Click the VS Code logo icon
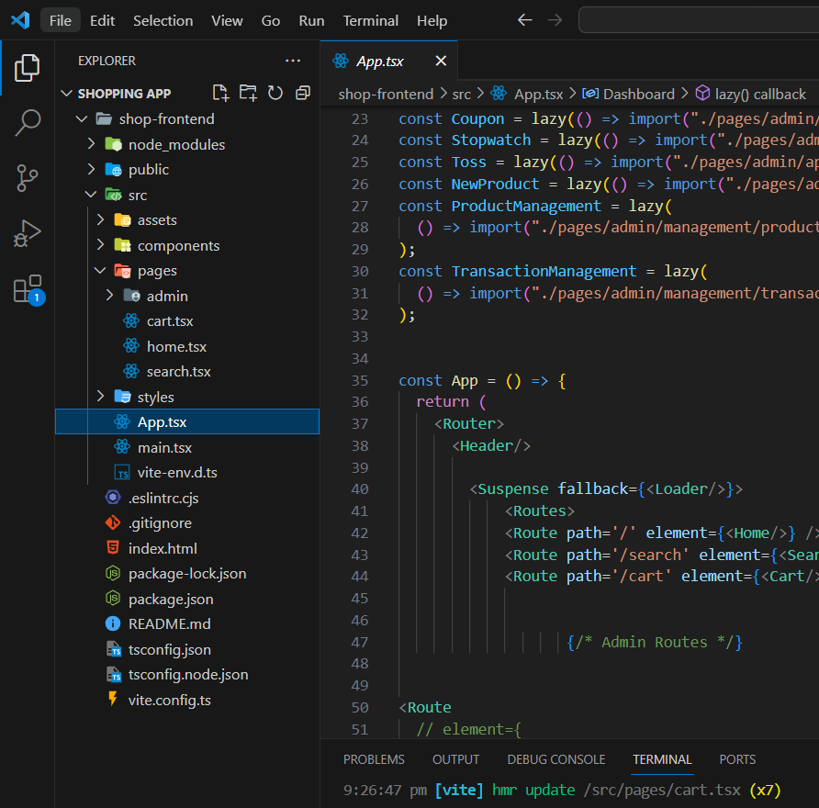Viewport: 819px width, 808px height. coord(20,20)
